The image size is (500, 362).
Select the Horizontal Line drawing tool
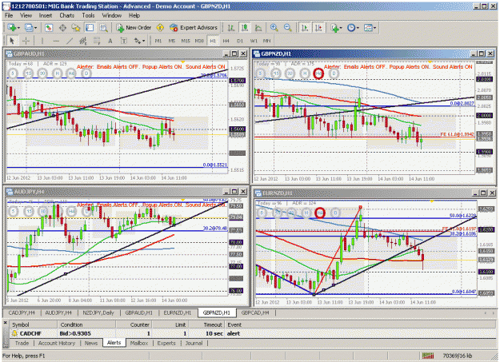[56, 41]
